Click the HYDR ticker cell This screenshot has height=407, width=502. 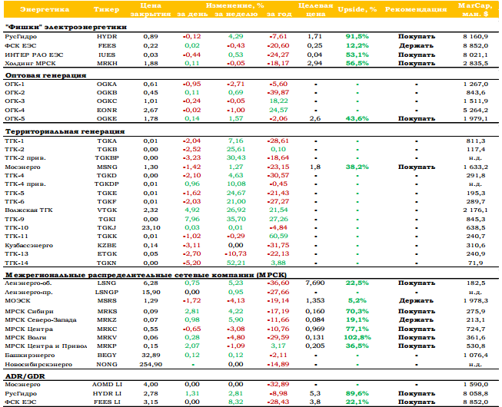click(107, 36)
